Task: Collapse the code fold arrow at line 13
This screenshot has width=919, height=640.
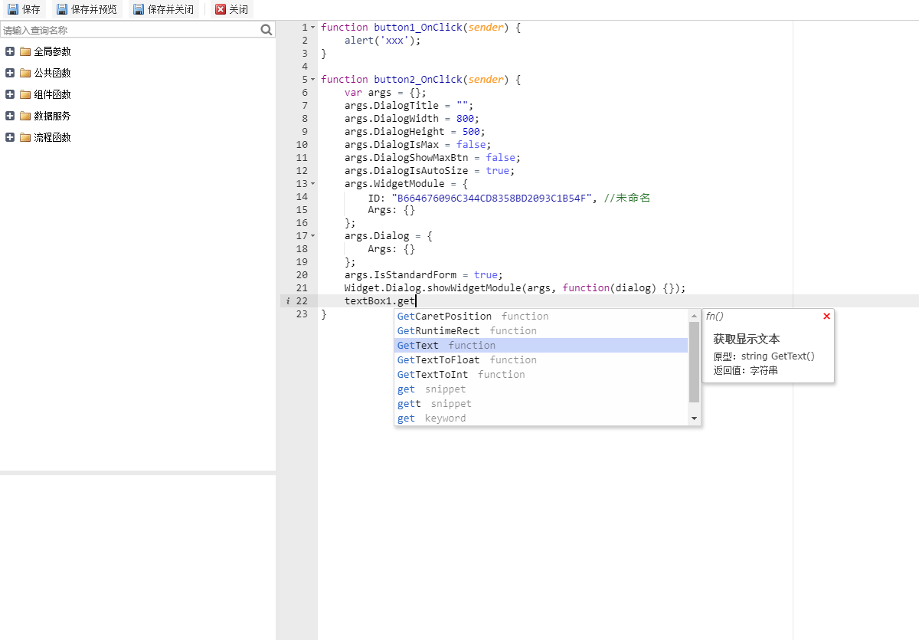Action: point(312,183)
